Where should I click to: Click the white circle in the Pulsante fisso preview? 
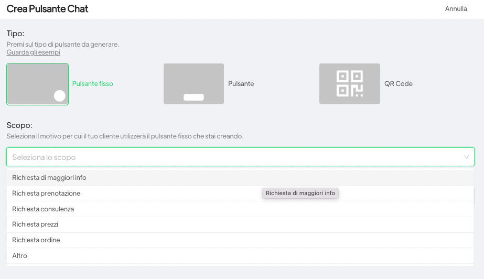pos(60,95)
